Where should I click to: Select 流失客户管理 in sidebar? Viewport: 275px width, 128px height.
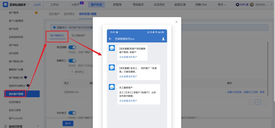pos(22,94)
